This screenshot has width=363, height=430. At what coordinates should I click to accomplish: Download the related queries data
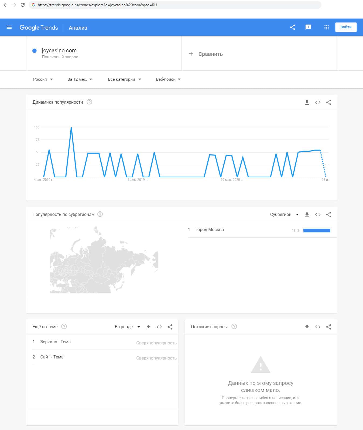pyautogui.click(x=307, y=327)
